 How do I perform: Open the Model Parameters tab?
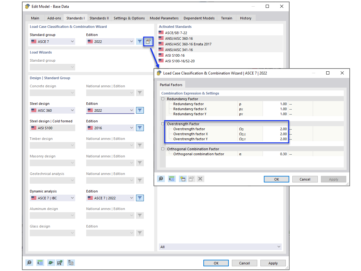pyautogui.click(x=164, y=18)
